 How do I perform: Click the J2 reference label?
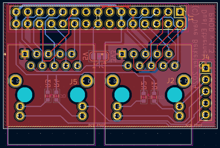point(171,81)
